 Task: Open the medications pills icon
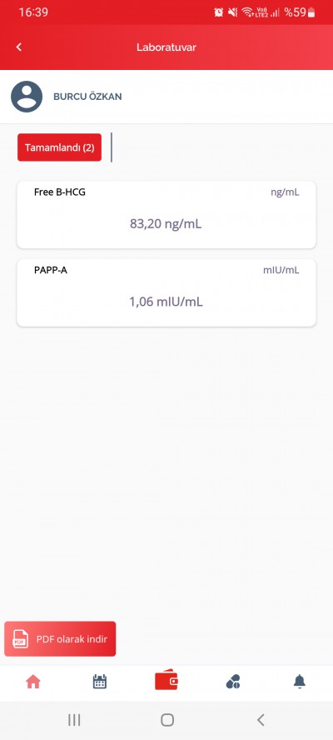pos(233,682)
